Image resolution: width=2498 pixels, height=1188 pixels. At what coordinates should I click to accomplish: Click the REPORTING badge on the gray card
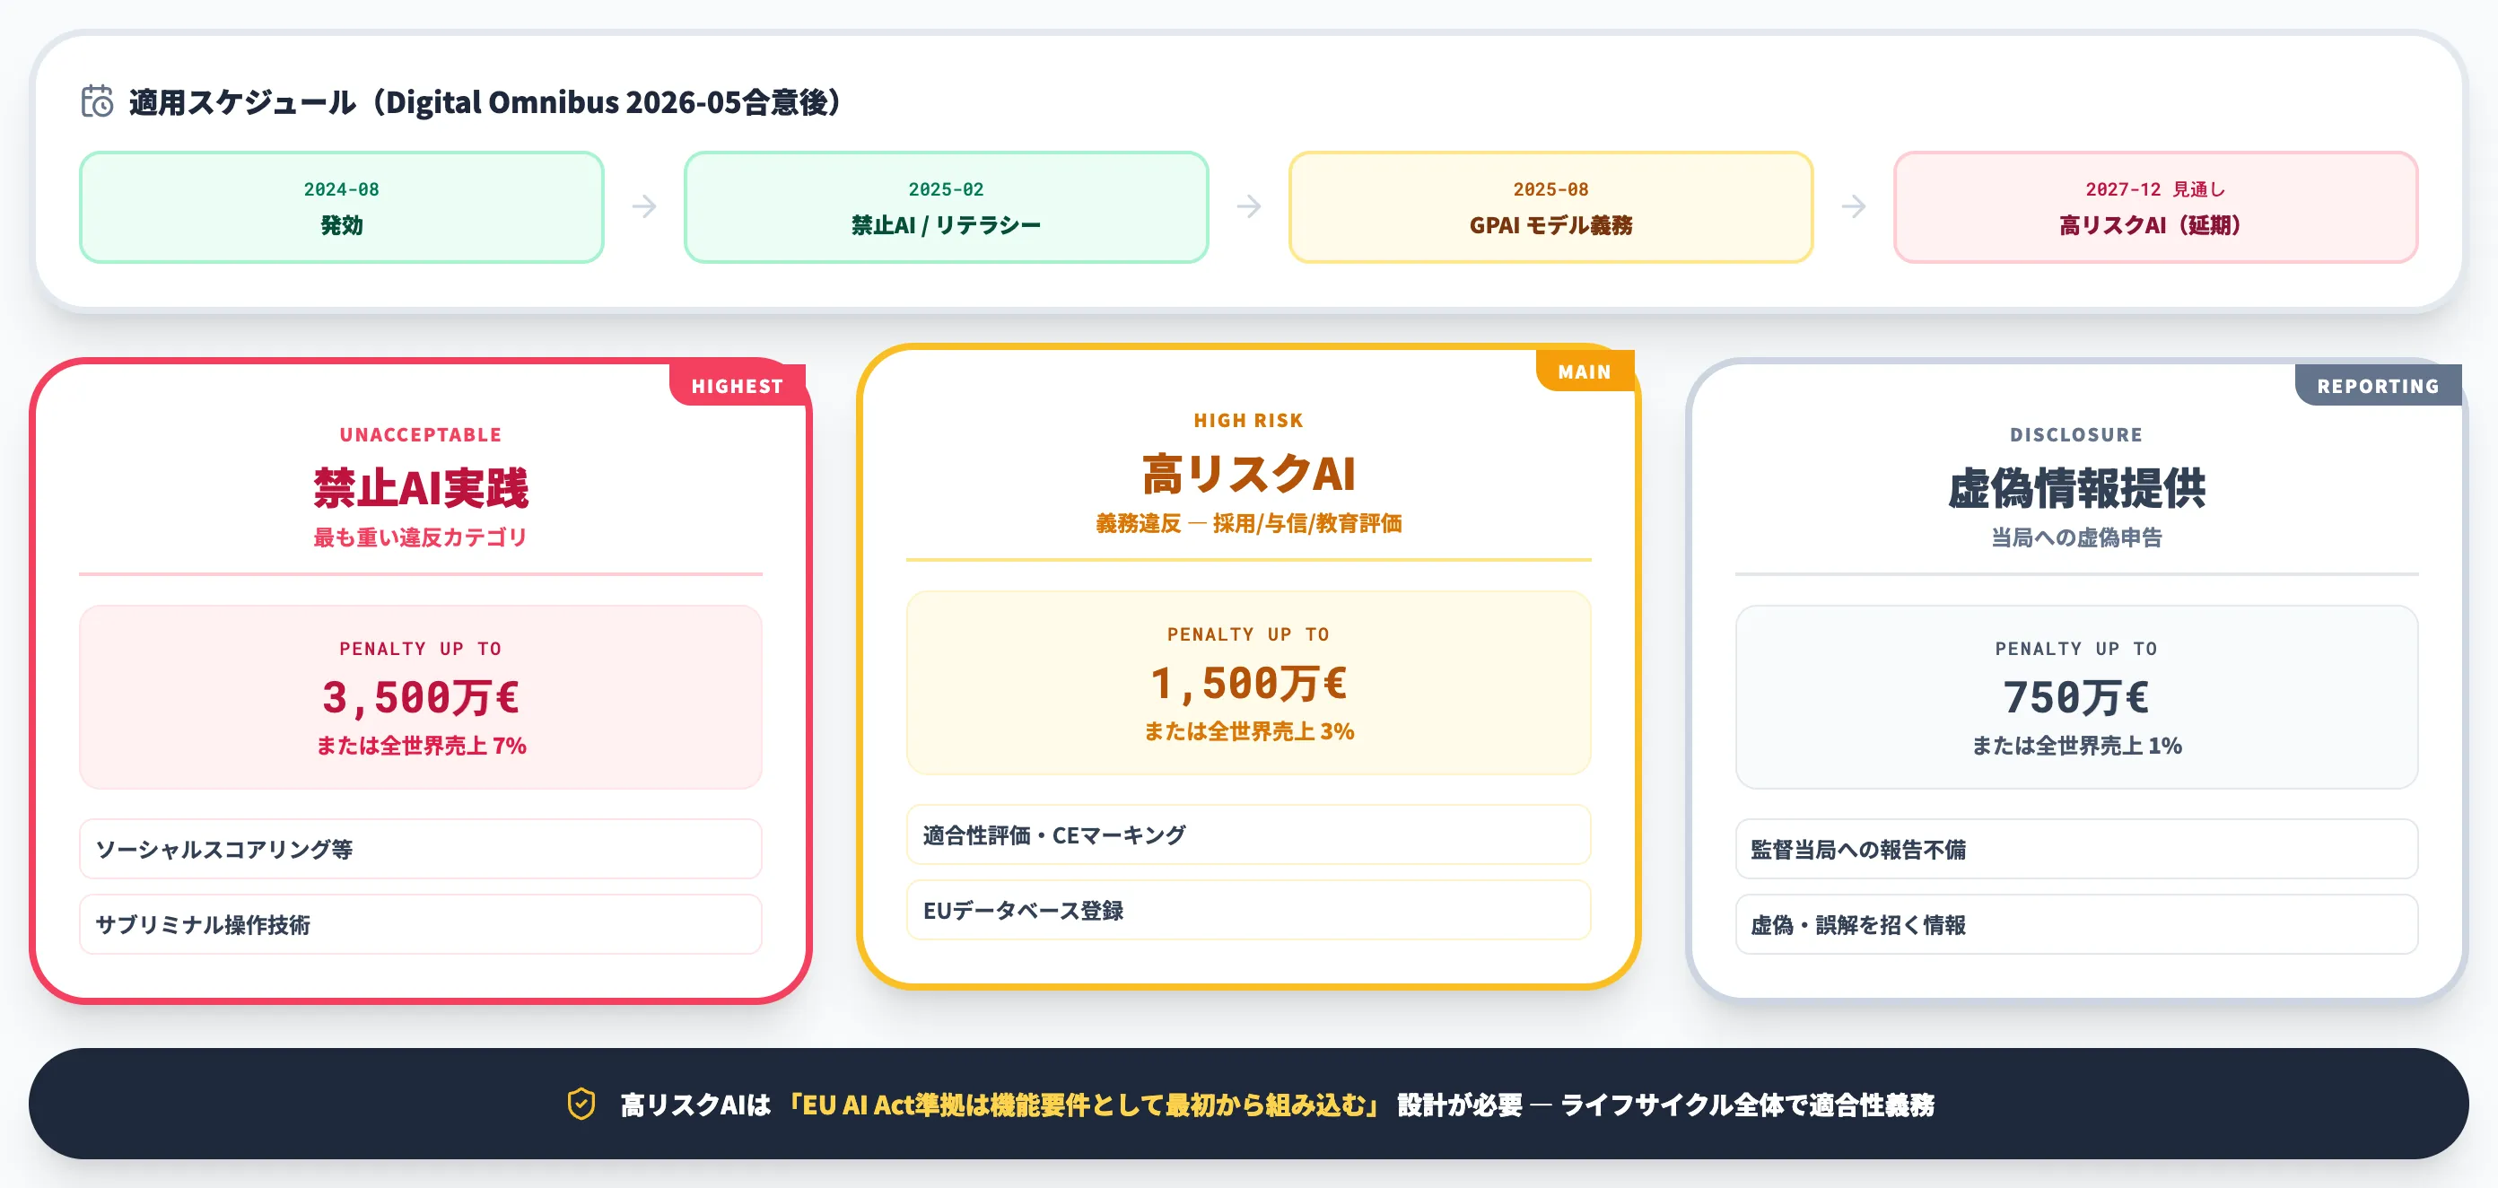click(2378, 386)
